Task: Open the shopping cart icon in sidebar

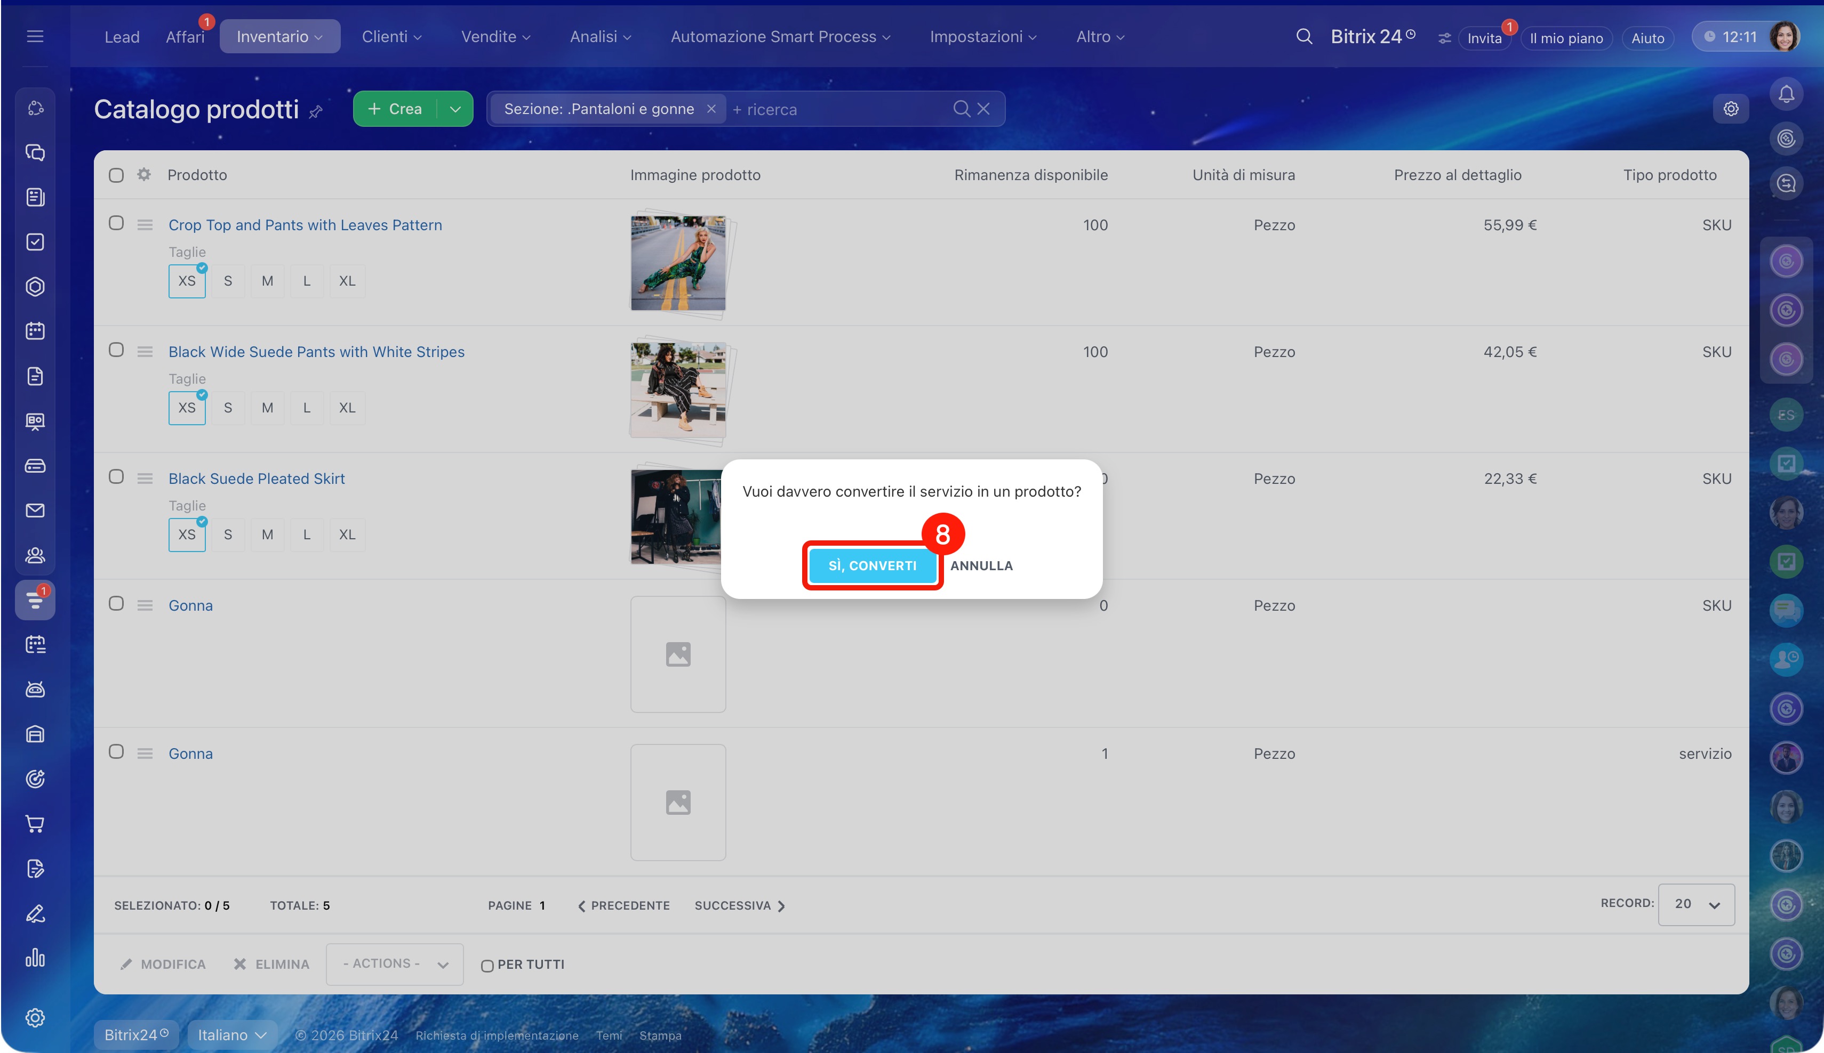Action: tap(35, 824)
